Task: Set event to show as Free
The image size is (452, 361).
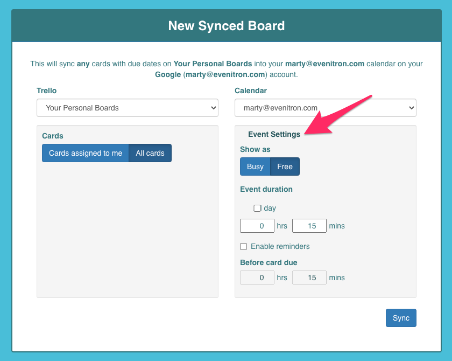Action: [x=285, y=166]
